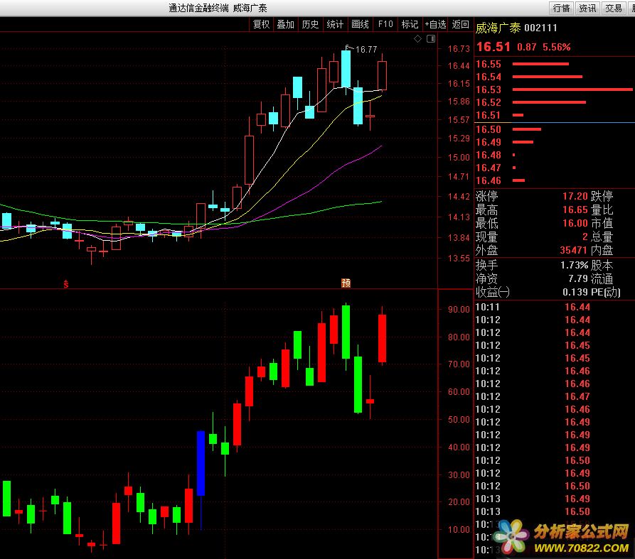Click the 流通 label
This screenshot has height=559, width=635.
coord(602,278)
